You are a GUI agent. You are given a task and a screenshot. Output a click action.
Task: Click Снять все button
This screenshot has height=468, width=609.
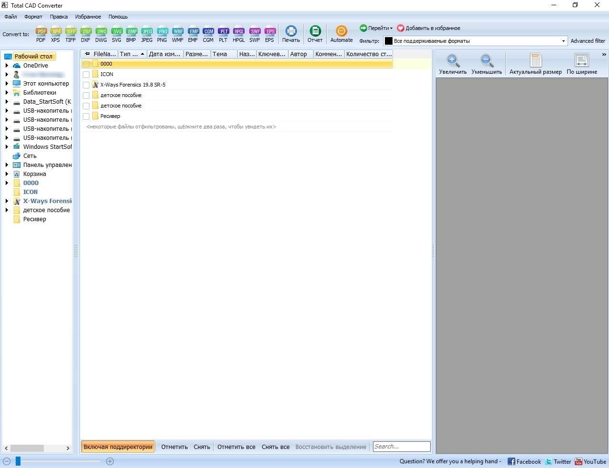click(x=275, y=447)
